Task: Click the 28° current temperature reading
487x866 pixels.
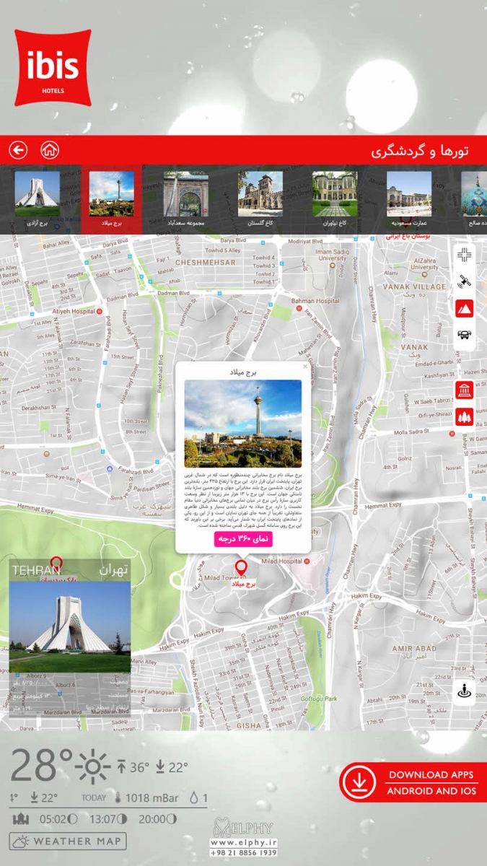Action: tap(41, 766)
